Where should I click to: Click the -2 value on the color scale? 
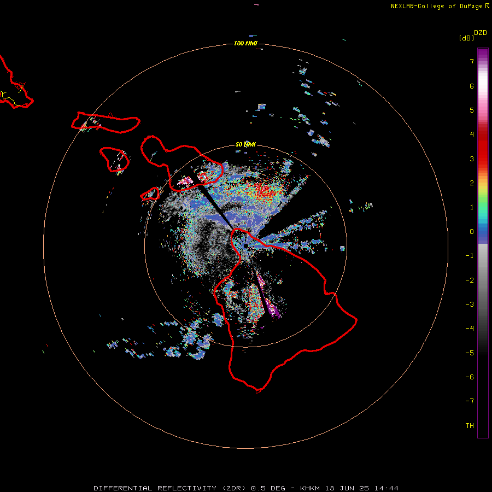click(470, 280)
